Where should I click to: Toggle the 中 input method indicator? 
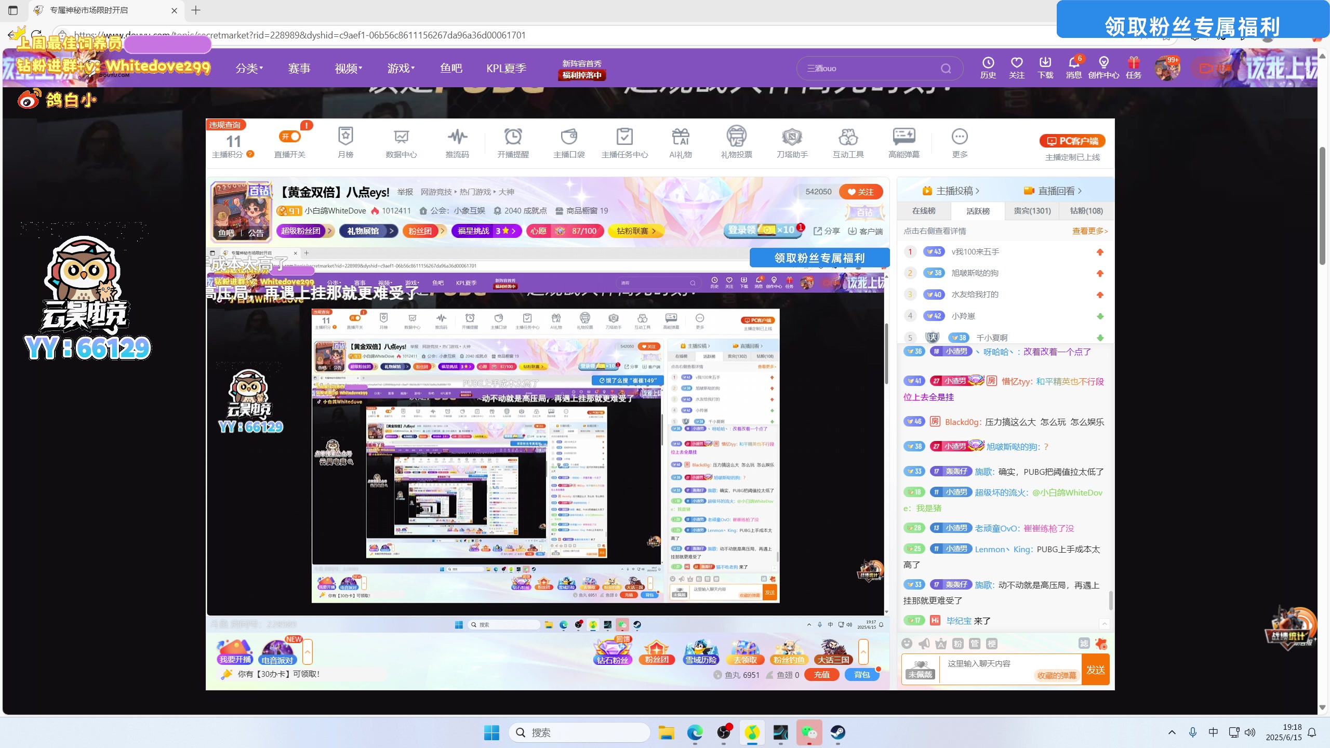point(1213,732)
